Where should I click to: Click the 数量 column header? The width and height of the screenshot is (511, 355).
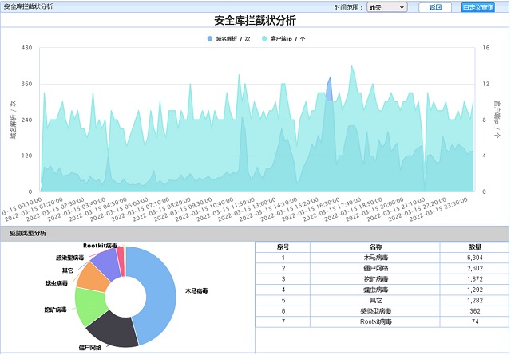pos(473,247)
